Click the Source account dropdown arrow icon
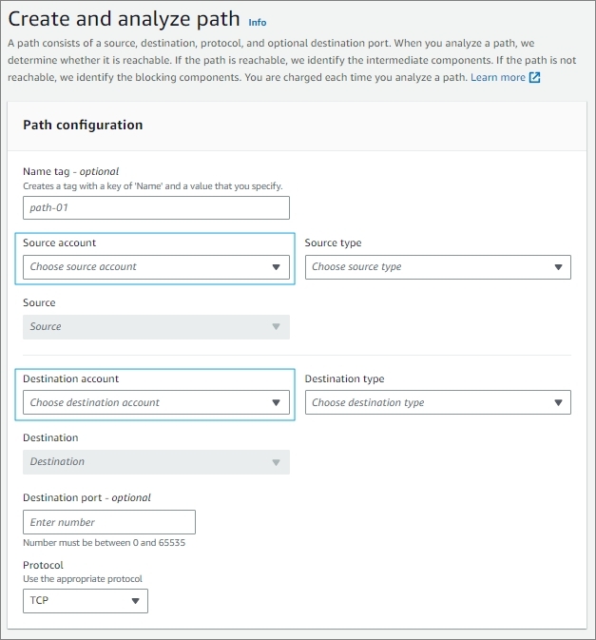This screenshot has width=596, height=640. (277, 267)
